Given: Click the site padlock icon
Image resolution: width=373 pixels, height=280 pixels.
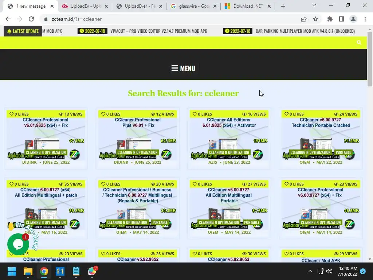Looking at the screenshot, I should tap(46, 19).
